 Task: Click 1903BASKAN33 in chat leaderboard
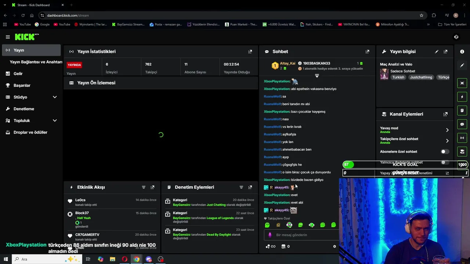pyautogui.click(x=317, y=63)
